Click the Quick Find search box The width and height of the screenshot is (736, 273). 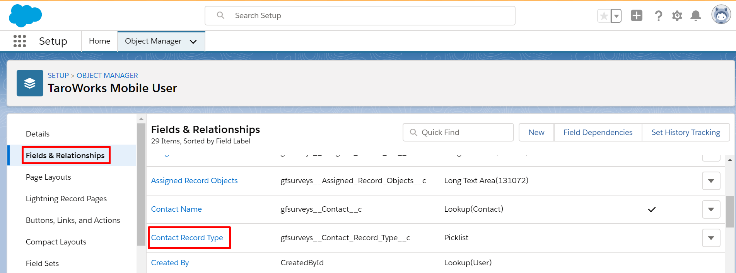click(x=458, y=132)
